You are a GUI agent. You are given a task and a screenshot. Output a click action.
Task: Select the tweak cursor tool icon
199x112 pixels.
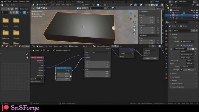[33, 8]
